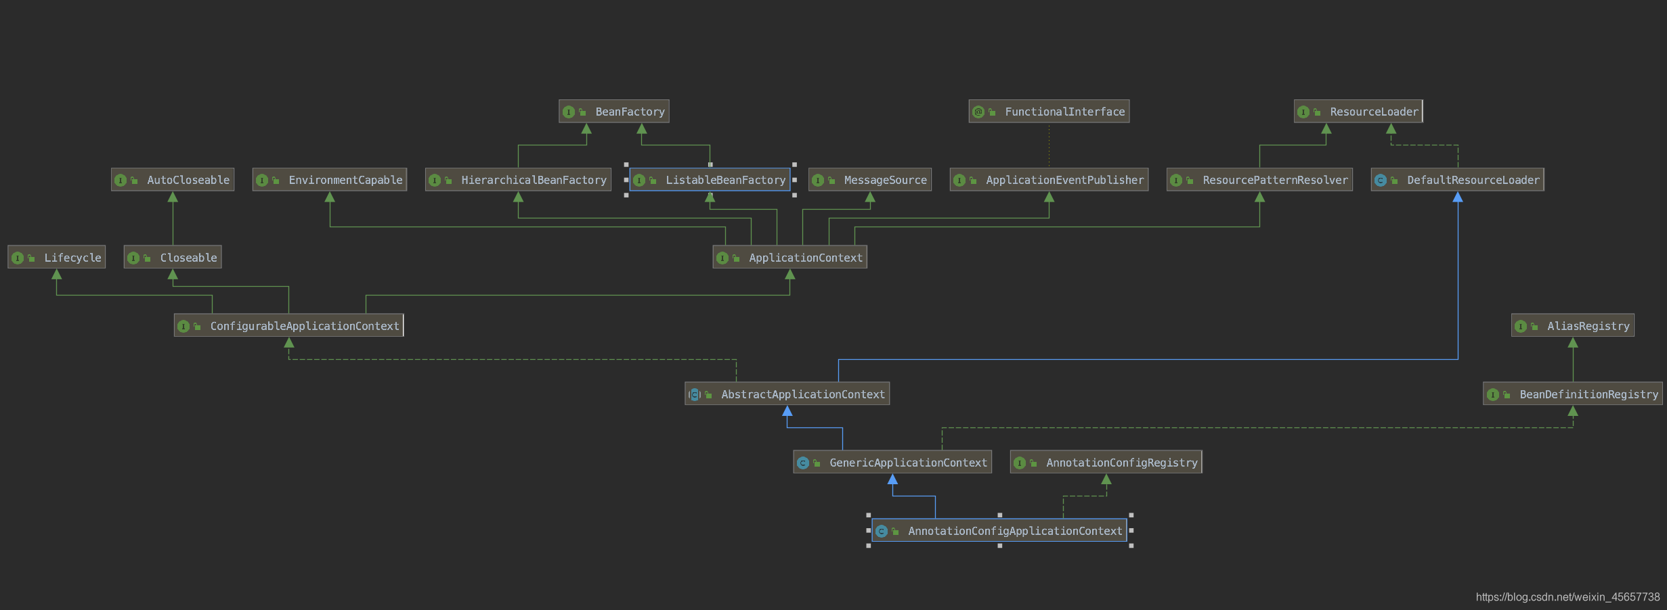Click the public visibility icon on DefaultResourceLoader
This screenshot has width=1667, height=610.
(1394, 181)
